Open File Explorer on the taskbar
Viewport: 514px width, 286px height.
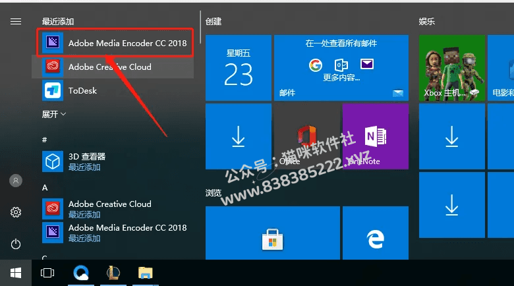[x=145, y=273]
